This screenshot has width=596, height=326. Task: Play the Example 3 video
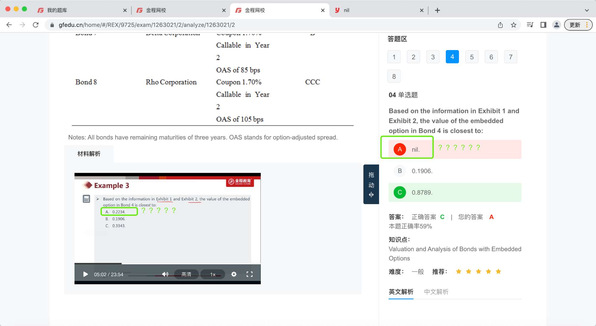pyautogui.click(x=86, y=274)
